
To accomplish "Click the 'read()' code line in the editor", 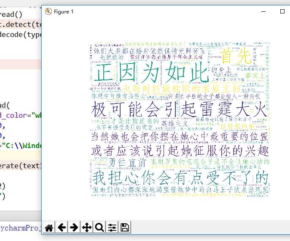I will point(11,14).
